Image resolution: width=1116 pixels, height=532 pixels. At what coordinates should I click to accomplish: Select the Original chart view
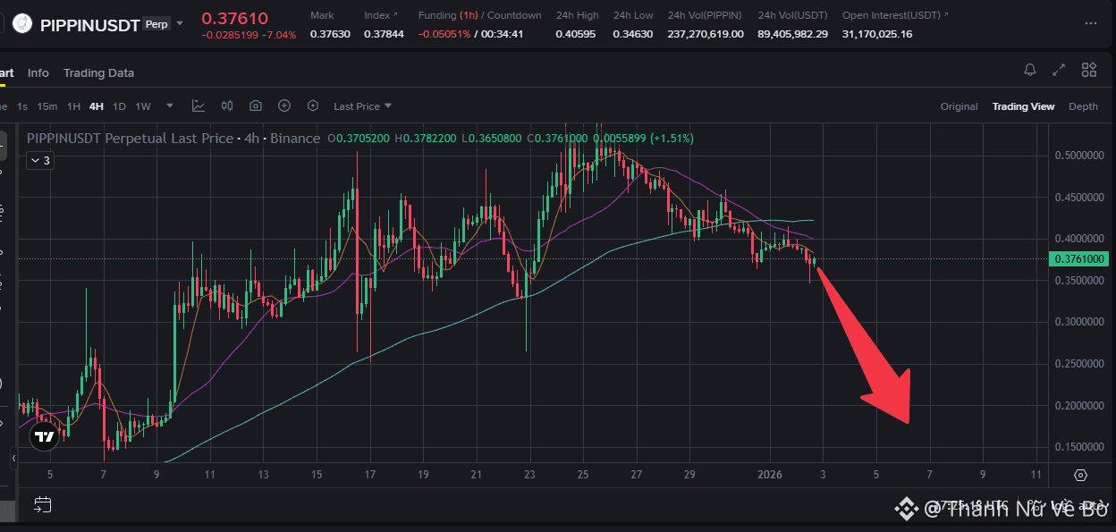pos(959,106)
